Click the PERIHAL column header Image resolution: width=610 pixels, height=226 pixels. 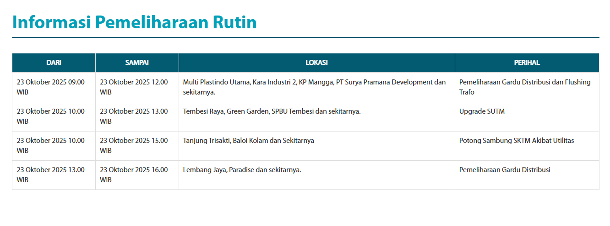(x=527, y=63)
